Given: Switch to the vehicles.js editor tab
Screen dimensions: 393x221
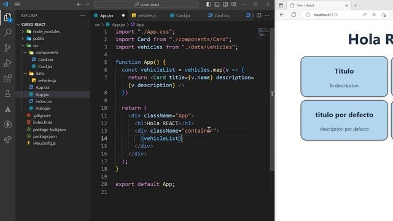Looking at the screenshot, I should click(x=147, y=15).
